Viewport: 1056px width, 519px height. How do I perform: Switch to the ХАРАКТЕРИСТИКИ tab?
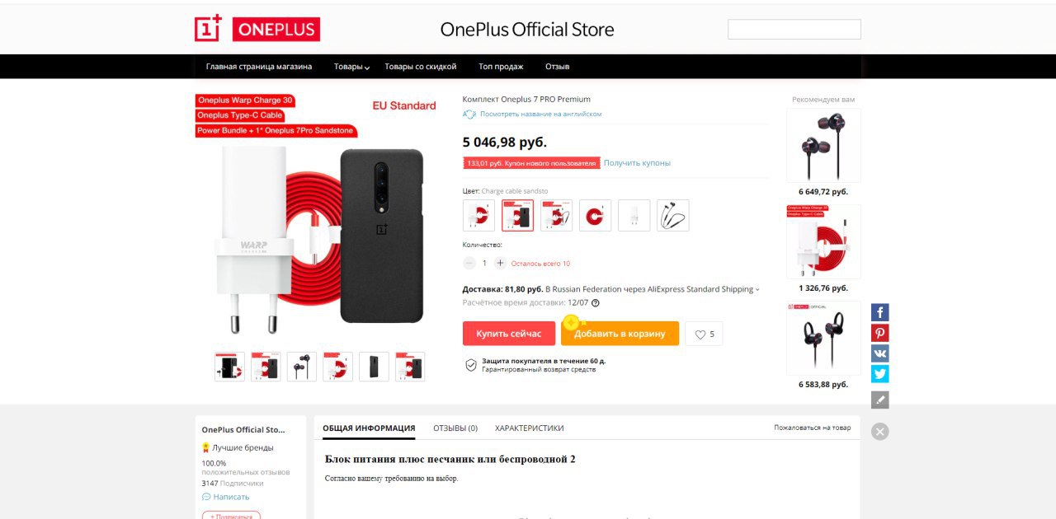click(x=529, y=428)
